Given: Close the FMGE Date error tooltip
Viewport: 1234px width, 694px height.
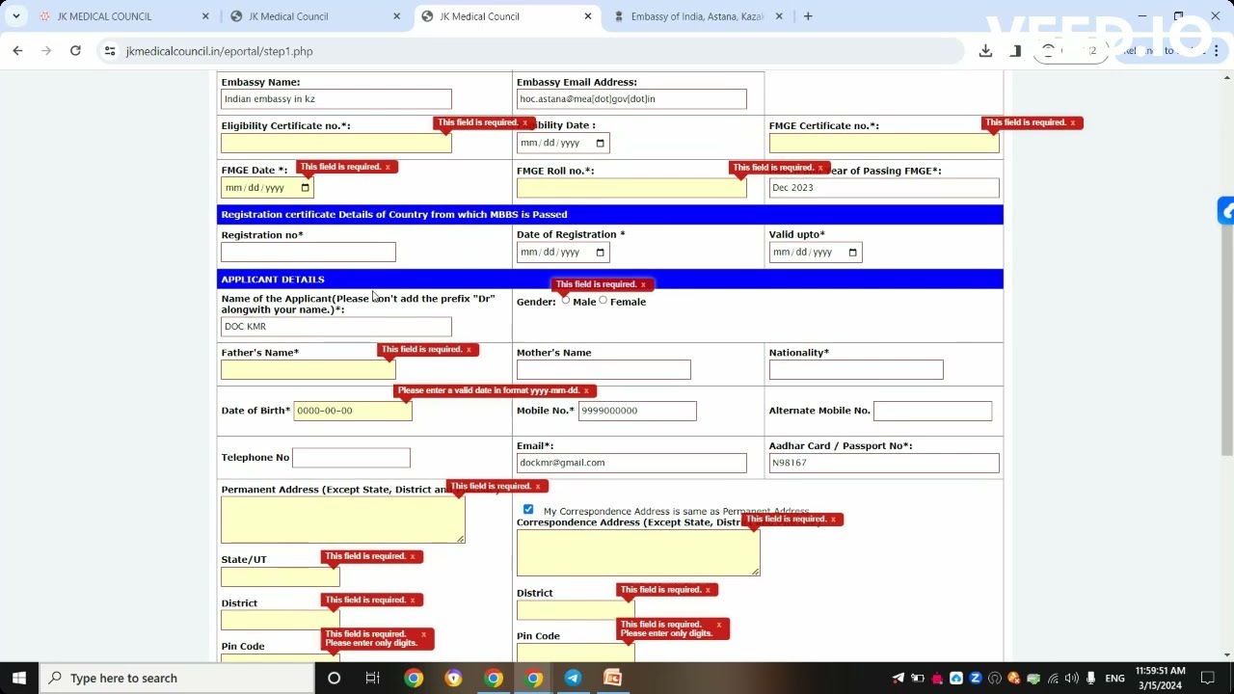Looking at the screenshot, I should (388, 168).
